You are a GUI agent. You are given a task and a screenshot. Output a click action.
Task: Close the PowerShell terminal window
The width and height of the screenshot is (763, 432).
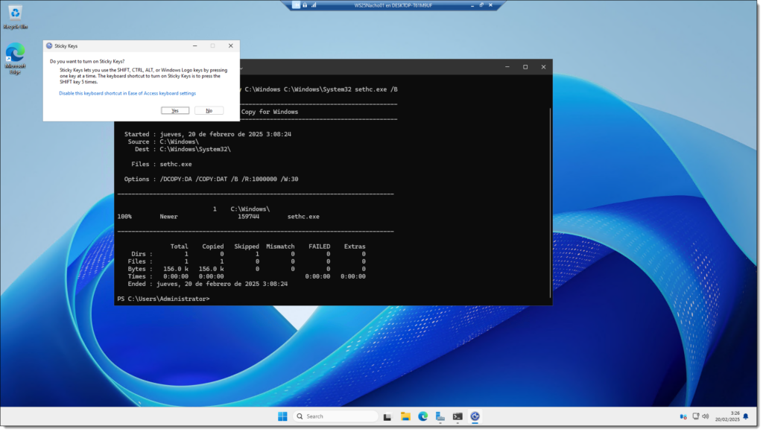543,67
